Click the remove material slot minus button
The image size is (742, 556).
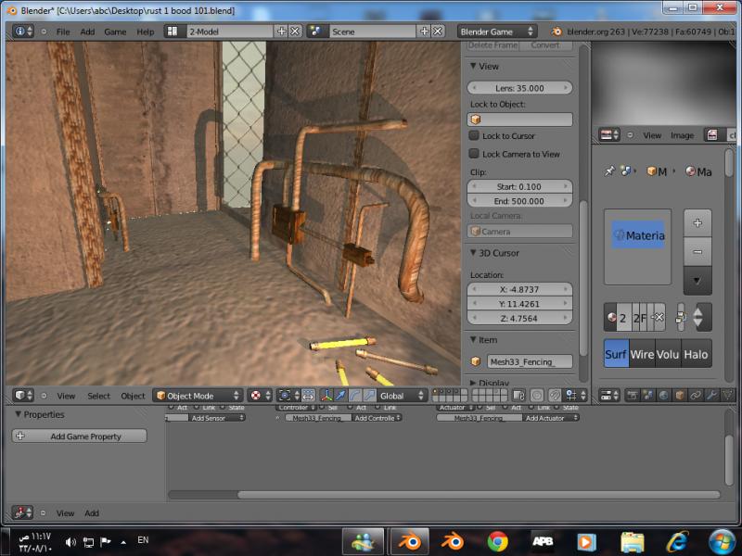pyautogui.click(x=697, y=251)
